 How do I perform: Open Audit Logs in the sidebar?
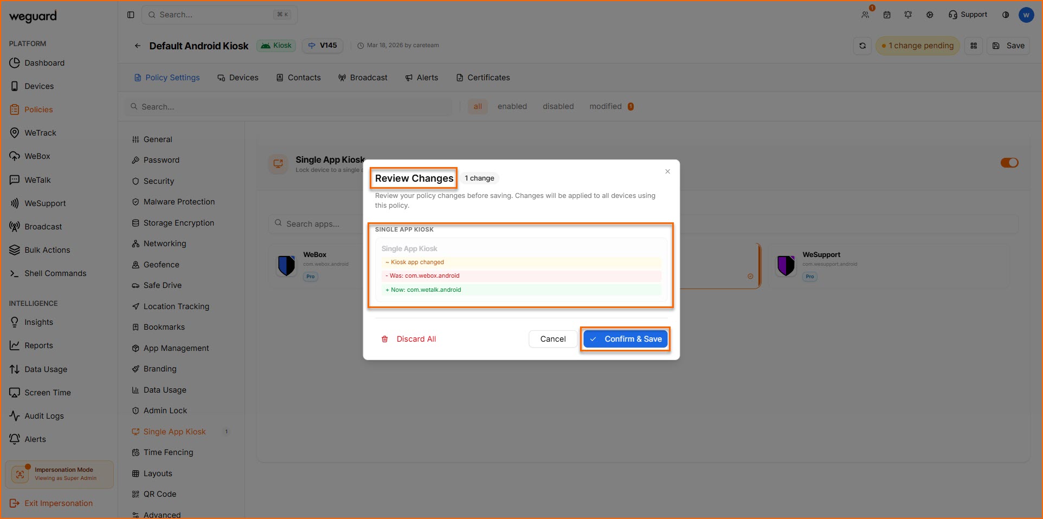44,416
